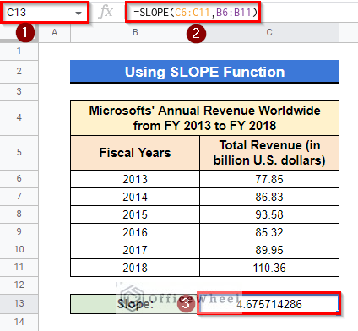The image size is (358, 331).
Task: Select the revenue cell 110.36
Action: pyautogui.click(x=269, y=268)
